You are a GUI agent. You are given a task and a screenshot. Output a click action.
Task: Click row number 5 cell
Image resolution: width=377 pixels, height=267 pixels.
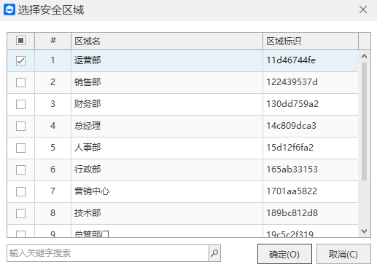(x=53, y=148)
